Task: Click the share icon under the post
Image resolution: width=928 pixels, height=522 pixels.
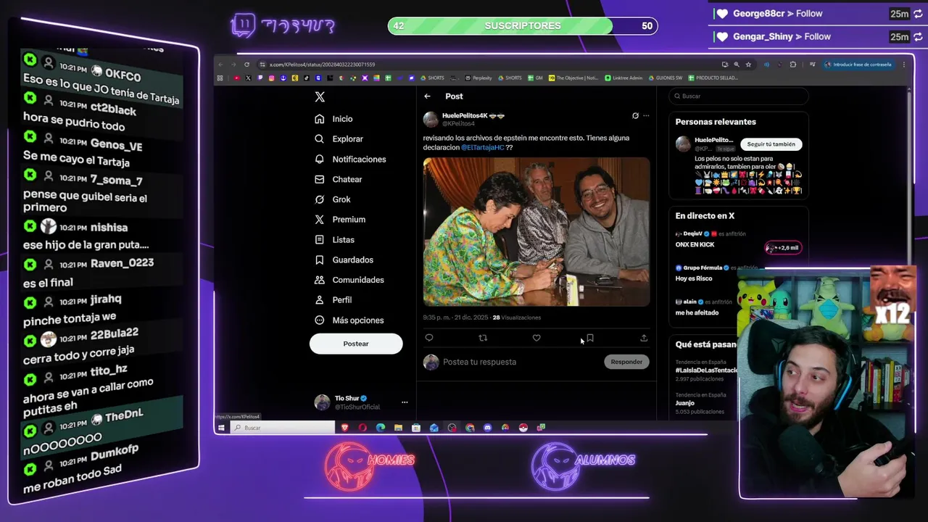Action: [644, 338]
